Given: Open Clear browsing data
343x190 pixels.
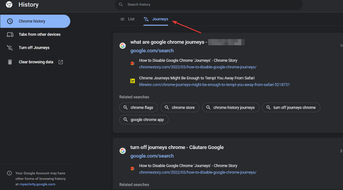Looking at the screenshot, I should (36, 62).
